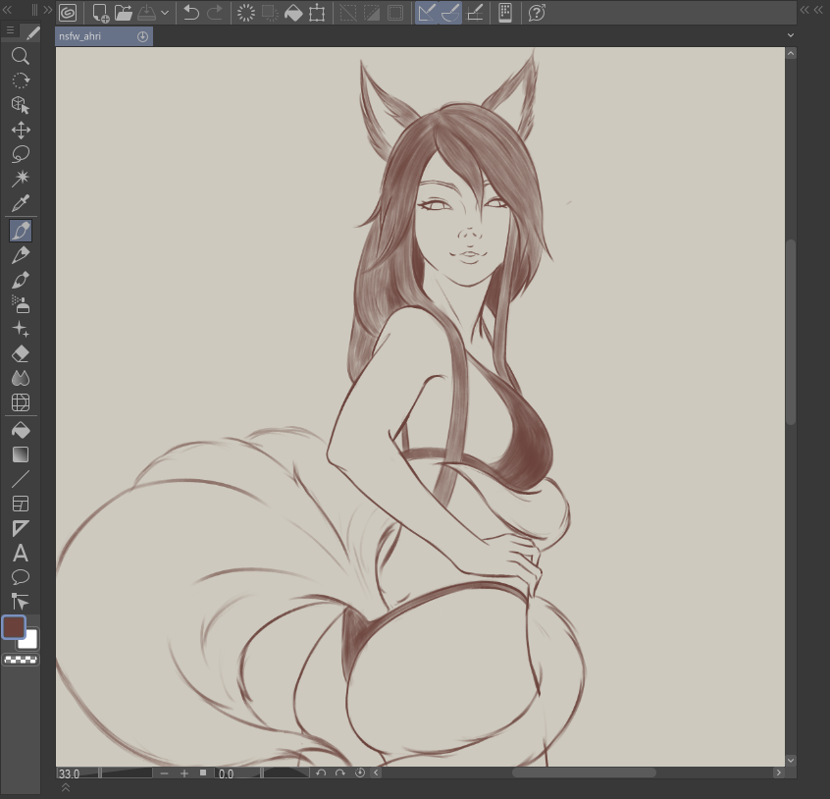Image resolution: width=830 pixels, height=799 pixels.
Task: Toggle Show selection border
Action: (394, 13)
